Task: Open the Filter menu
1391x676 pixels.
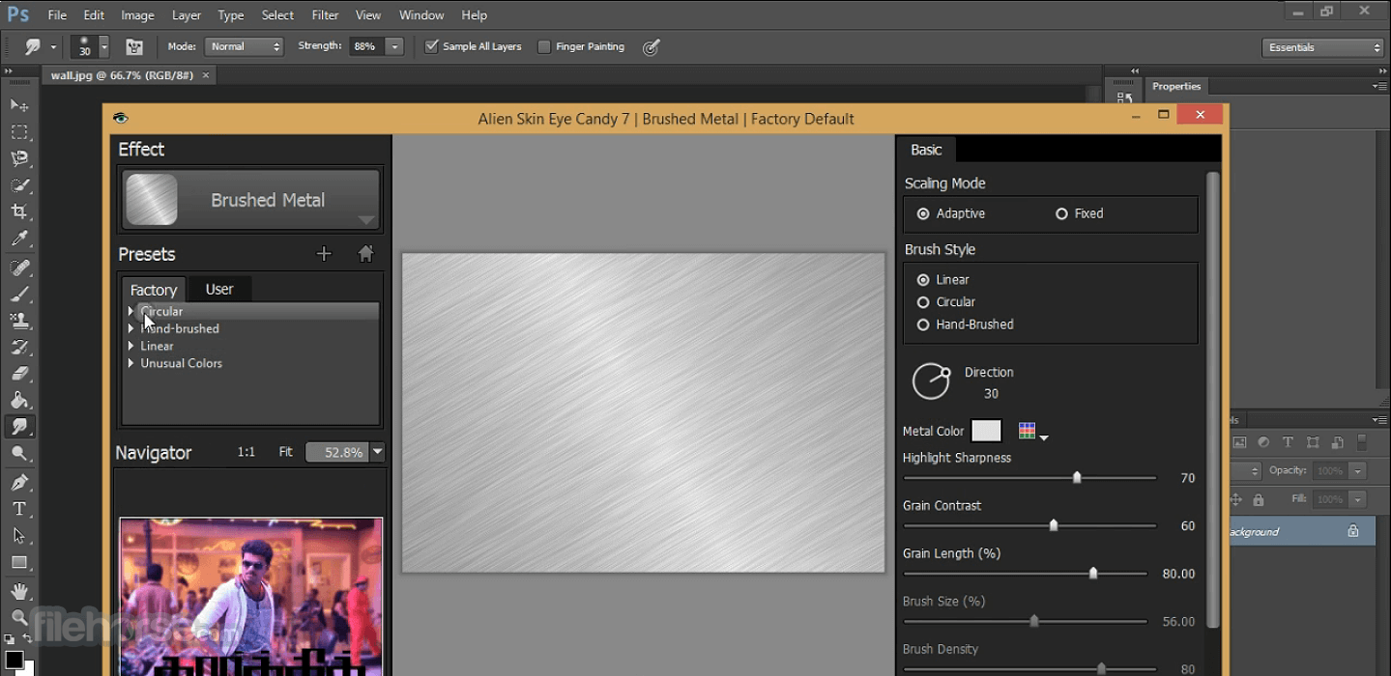Action: pos(325,15)
